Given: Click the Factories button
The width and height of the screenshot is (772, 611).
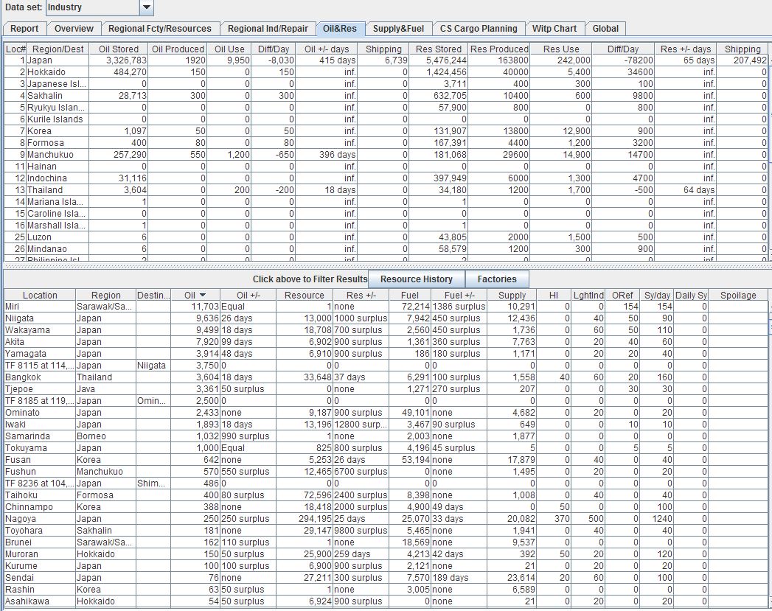Looking at the screenshot, I should [x=497, y=279].
